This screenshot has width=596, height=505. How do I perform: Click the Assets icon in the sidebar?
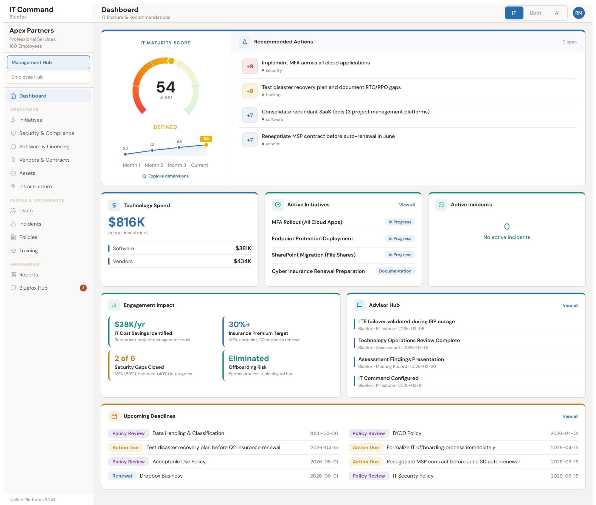[13, 173]
